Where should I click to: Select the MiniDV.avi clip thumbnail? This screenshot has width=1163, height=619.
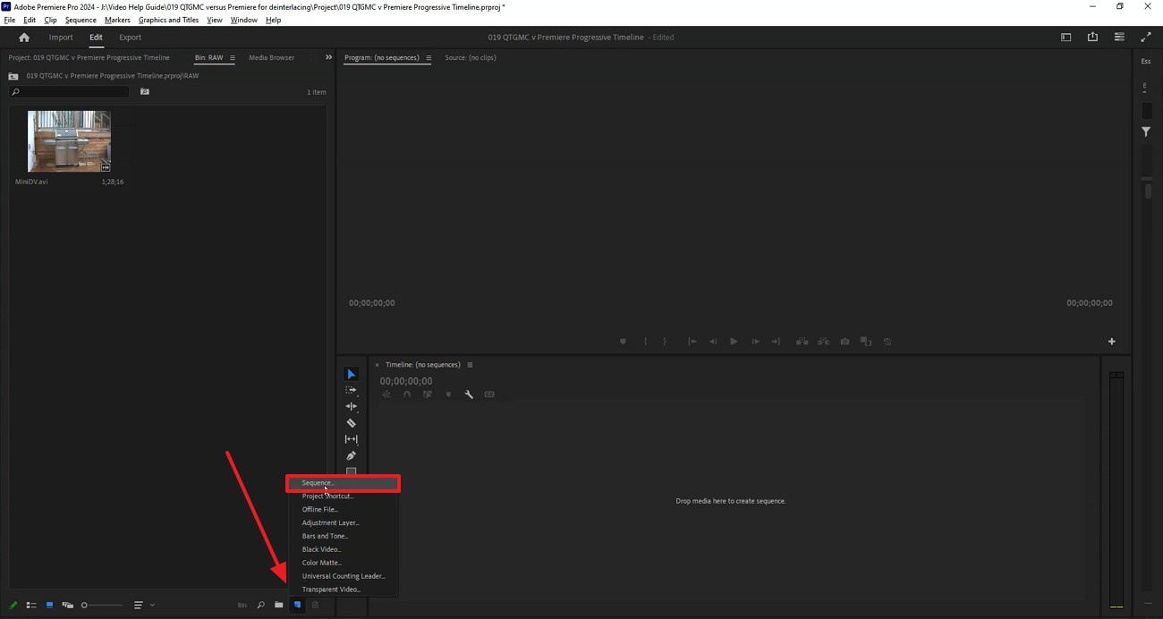69,141
